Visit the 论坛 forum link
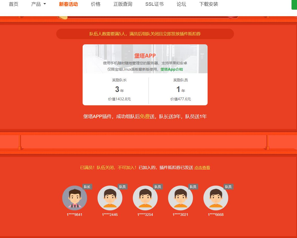 [x=181, y=4]
